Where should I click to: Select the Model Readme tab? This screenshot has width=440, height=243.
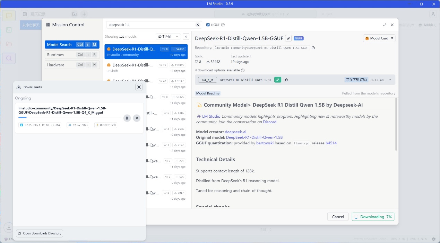click(x=208, y=93)
